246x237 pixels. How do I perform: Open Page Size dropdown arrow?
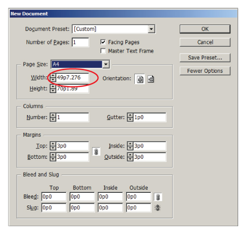106,64
